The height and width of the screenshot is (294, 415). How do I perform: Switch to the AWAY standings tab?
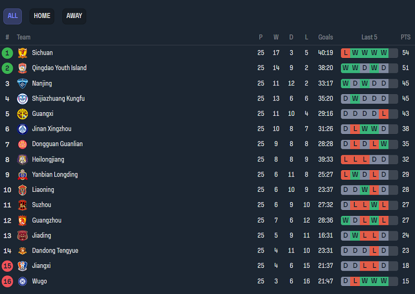pos(74,16)
